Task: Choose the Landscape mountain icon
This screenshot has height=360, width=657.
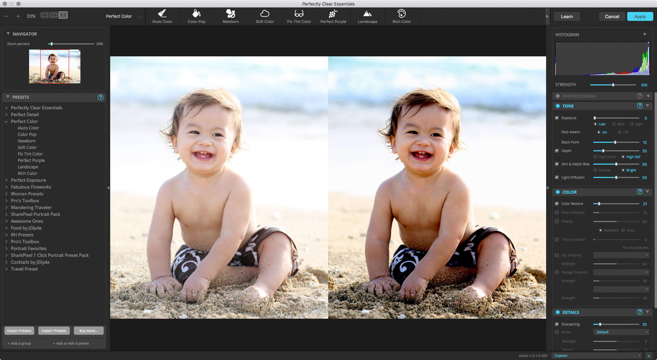Action: click(x=368, y=14)
